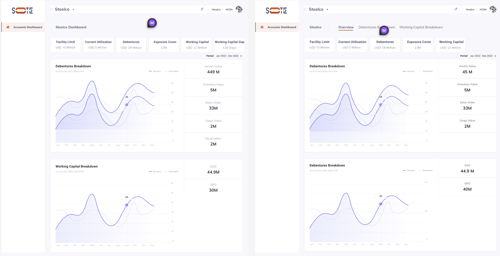
Task: Select Accounts Dashboard in the left screen sidebar
Action: coord(23,27)
